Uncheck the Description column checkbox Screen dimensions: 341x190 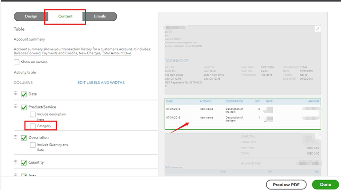click(24, 138)
